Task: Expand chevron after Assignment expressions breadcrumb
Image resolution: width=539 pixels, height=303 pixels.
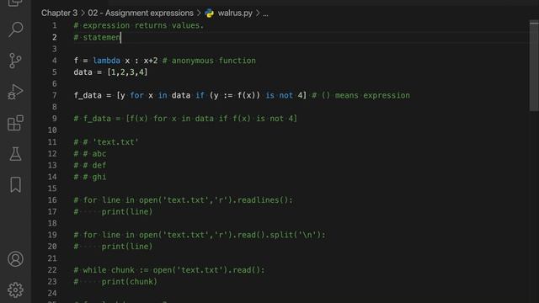Action: pos(199,13)
